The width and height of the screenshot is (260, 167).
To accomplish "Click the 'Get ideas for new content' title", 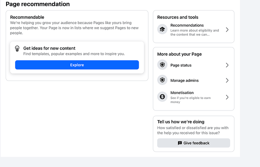I will tap(49, 48).
